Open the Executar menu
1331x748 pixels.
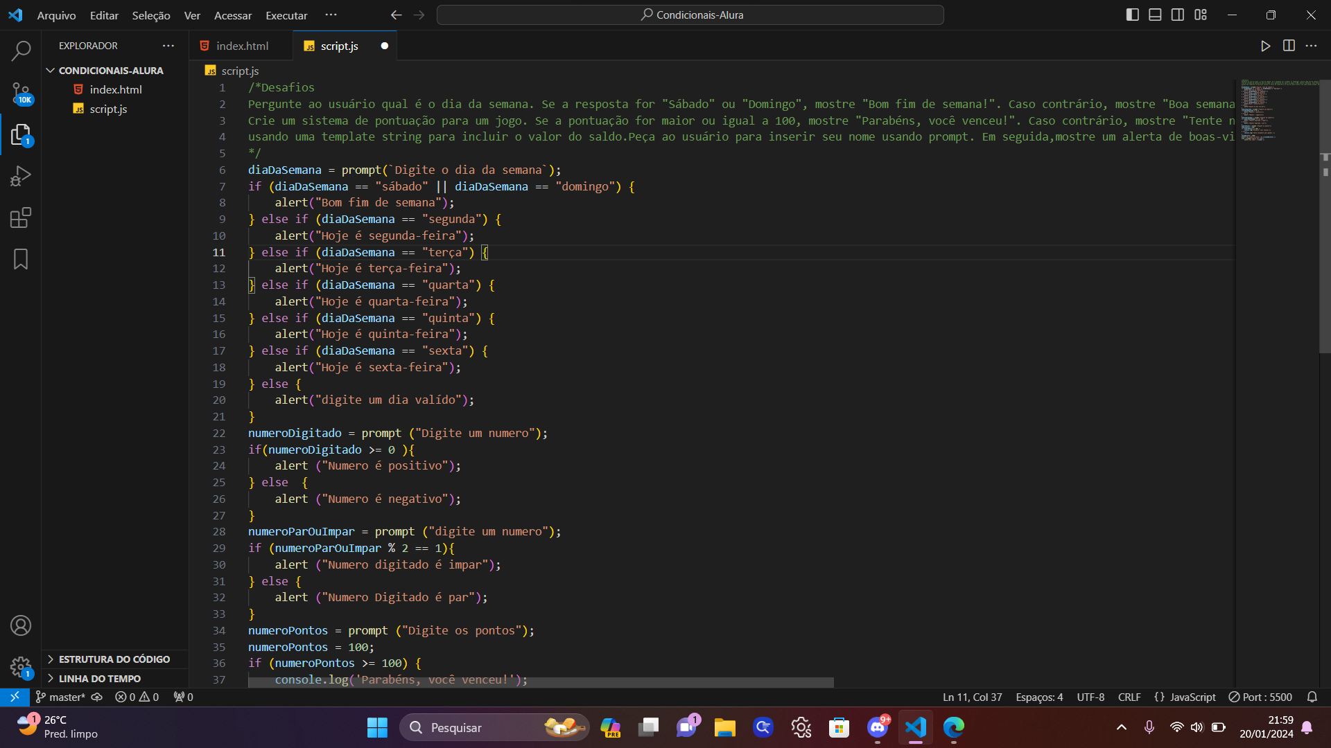pyautogui.click(x=286, y=15)
